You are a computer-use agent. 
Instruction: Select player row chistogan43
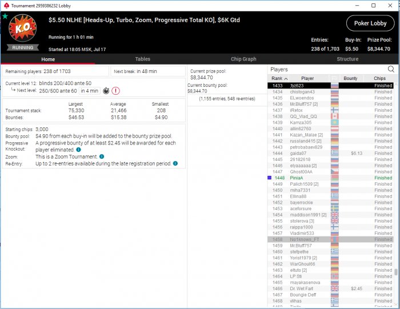(x=330, y=92)
